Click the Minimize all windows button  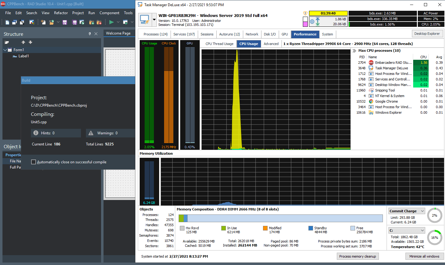coord(424,256)
